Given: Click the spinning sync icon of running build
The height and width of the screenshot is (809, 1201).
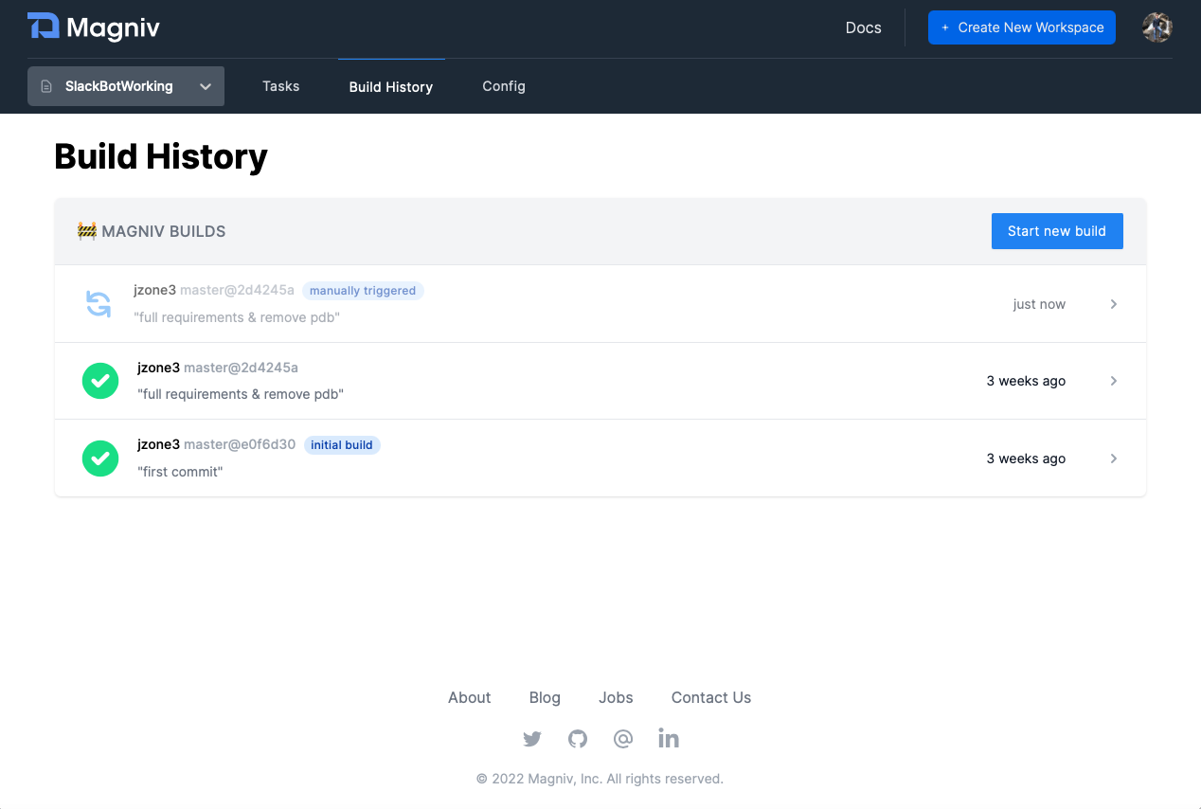Looking at the screenshot, I should [99, 304].
